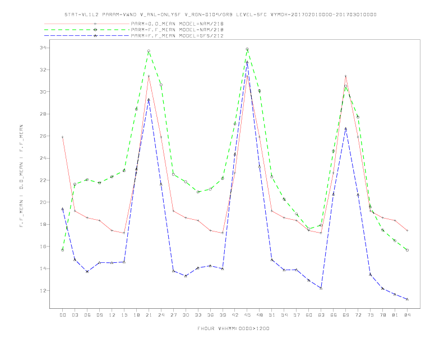Click green circle marker at hour 45 peak
Viewport: 444px width, 343px height.
click(x=247, y=49)
